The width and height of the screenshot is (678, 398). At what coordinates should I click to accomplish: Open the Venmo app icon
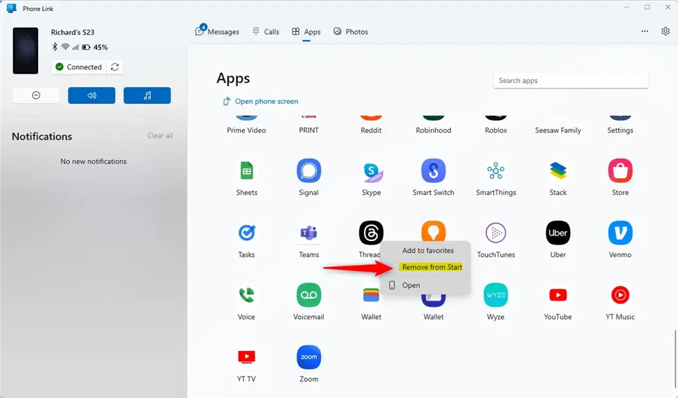[620, 233]
